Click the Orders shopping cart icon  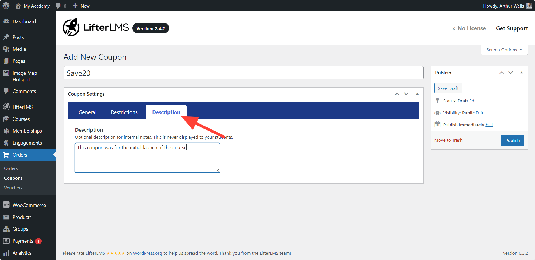[6, 155]
